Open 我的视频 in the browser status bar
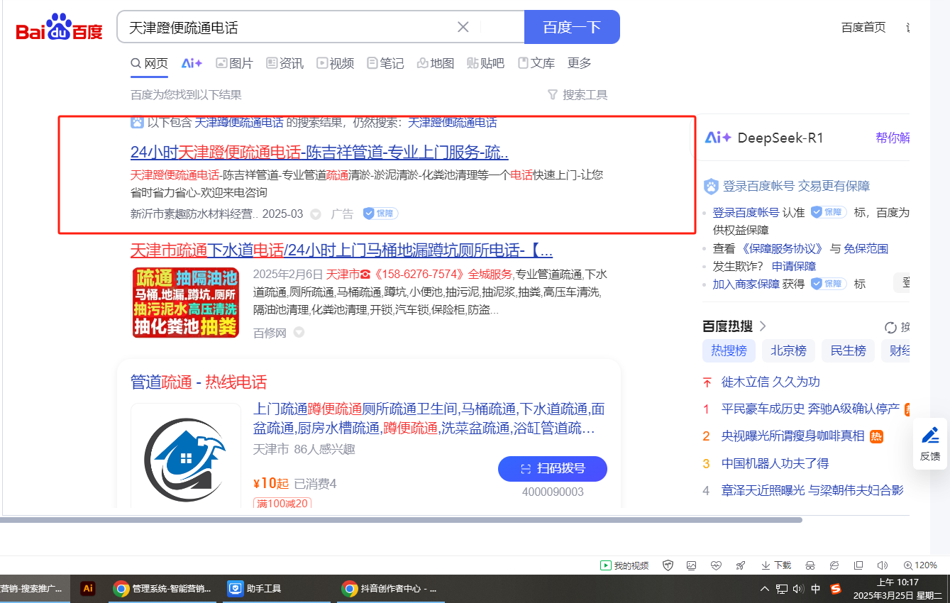 pos(624,565)
